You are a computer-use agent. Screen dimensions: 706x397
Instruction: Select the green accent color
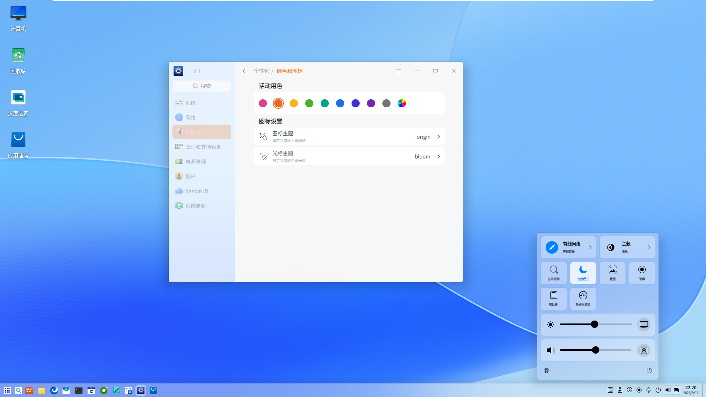(x=309, y=103)
